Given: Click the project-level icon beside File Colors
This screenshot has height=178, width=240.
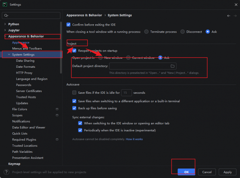Looking at the screenshot, I should (x=57, y=109).
